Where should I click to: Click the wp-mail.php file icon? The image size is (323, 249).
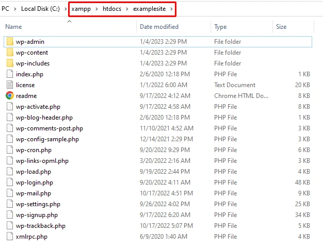click(x=10, y=193)
